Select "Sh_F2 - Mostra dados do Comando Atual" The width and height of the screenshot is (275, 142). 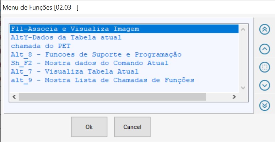(x=90, y=63)
